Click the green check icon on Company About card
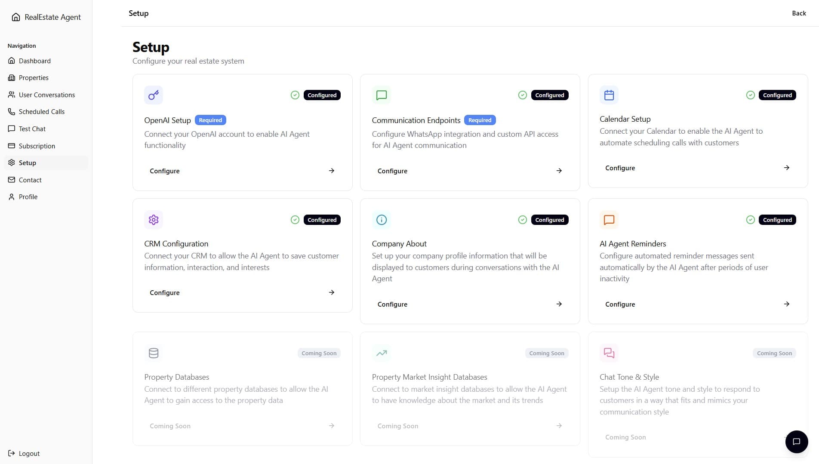 [x=523, y=220]
